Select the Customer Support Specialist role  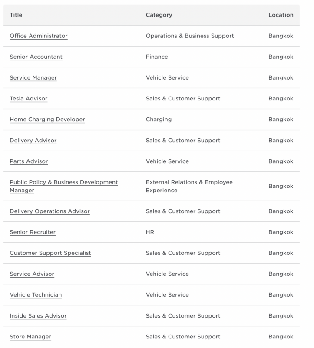click(x=50, y=253)
